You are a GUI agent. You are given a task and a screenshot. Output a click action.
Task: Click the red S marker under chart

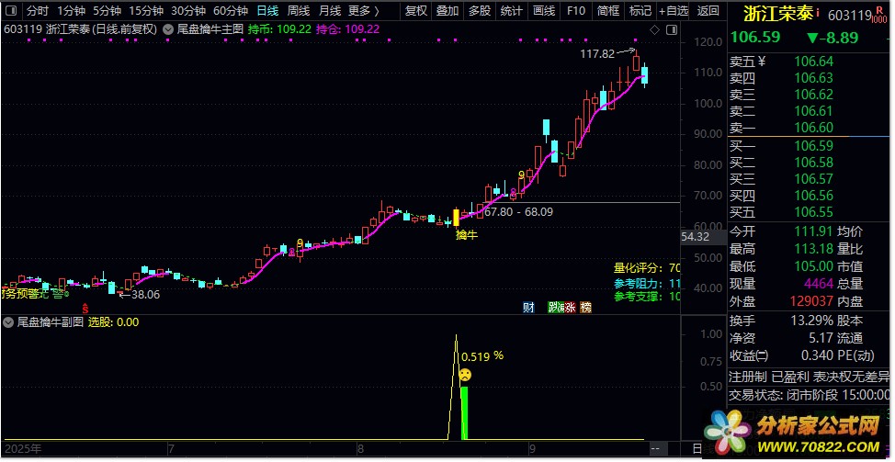85,310
